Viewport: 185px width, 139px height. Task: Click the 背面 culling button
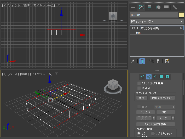pyautogui.click(x=142, y=98)
